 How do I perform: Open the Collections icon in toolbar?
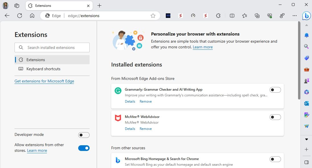pos(257,16)
